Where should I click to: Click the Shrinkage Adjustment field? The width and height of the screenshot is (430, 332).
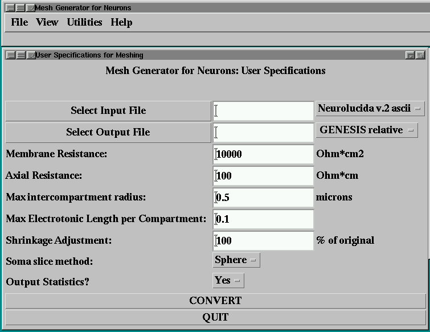(263, 240)
